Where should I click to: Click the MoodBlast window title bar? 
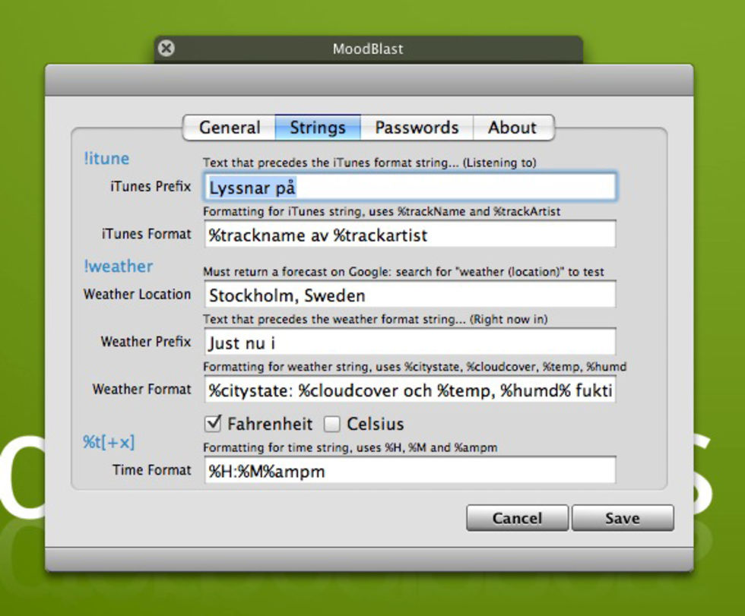click(368, 49)
